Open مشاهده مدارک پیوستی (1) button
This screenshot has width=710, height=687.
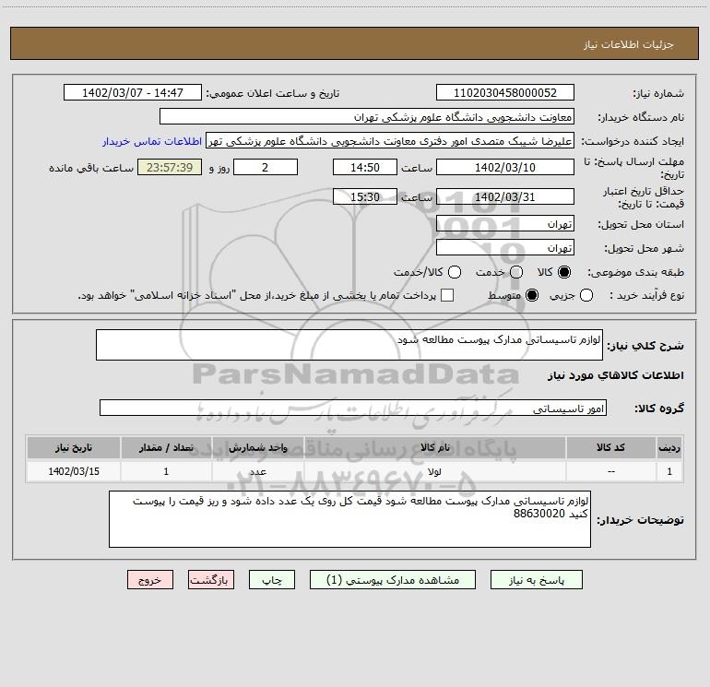point(393,580)
